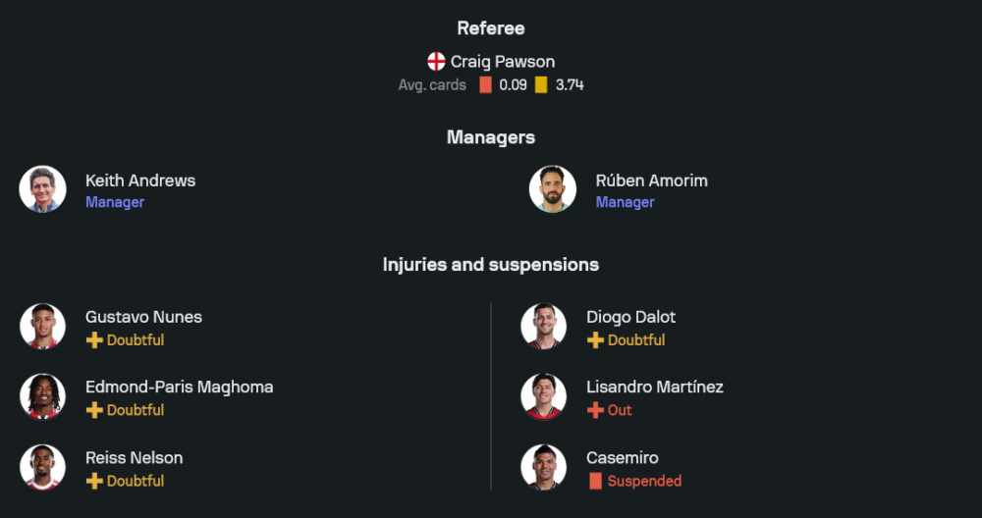Screen dimensions: 982x518
Task: Click Lisandro Martínez's red Out cross icon
Action: (595, 410)
